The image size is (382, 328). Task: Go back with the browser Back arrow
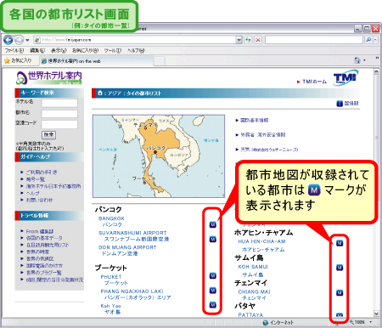coord(8,40)
